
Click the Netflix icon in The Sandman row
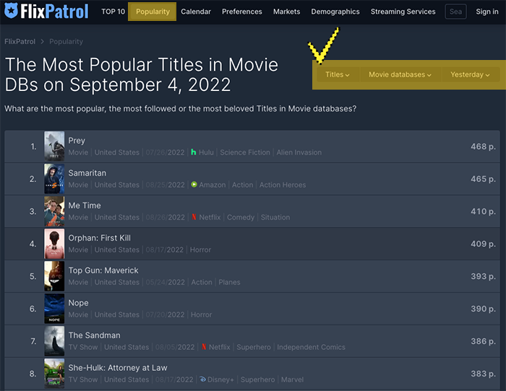click(x=204, y=347)
